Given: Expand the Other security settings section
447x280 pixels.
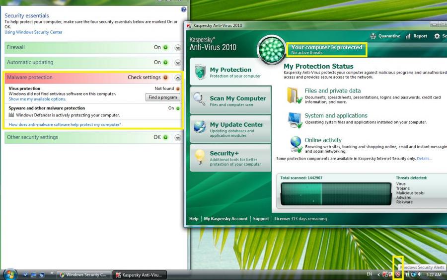Looking at the screenshot, I should coord(178,137).
